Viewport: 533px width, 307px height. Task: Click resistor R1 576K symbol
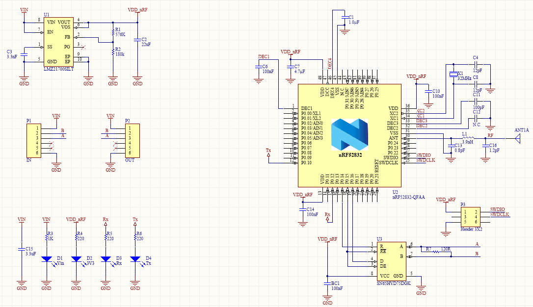[x=113, y=32]
